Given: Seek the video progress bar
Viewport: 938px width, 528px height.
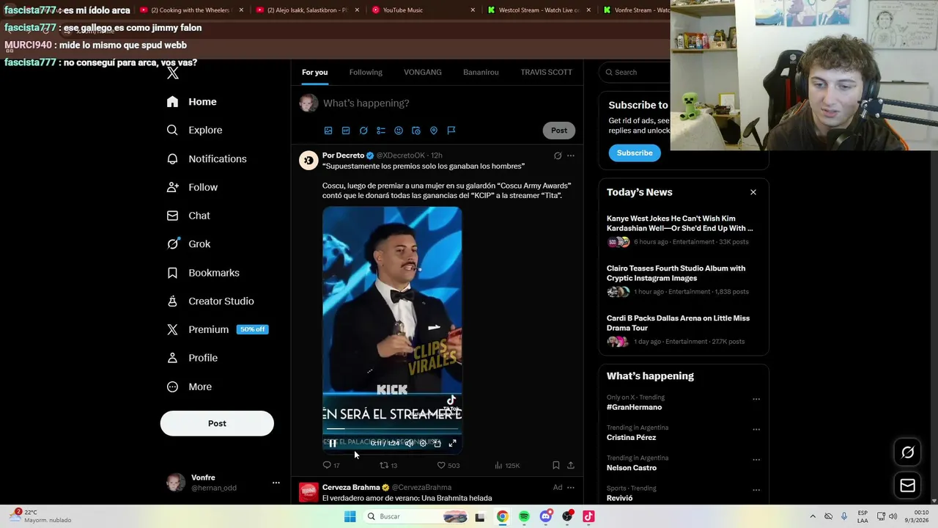Looking at the screenshot, I should pos(392,428).
